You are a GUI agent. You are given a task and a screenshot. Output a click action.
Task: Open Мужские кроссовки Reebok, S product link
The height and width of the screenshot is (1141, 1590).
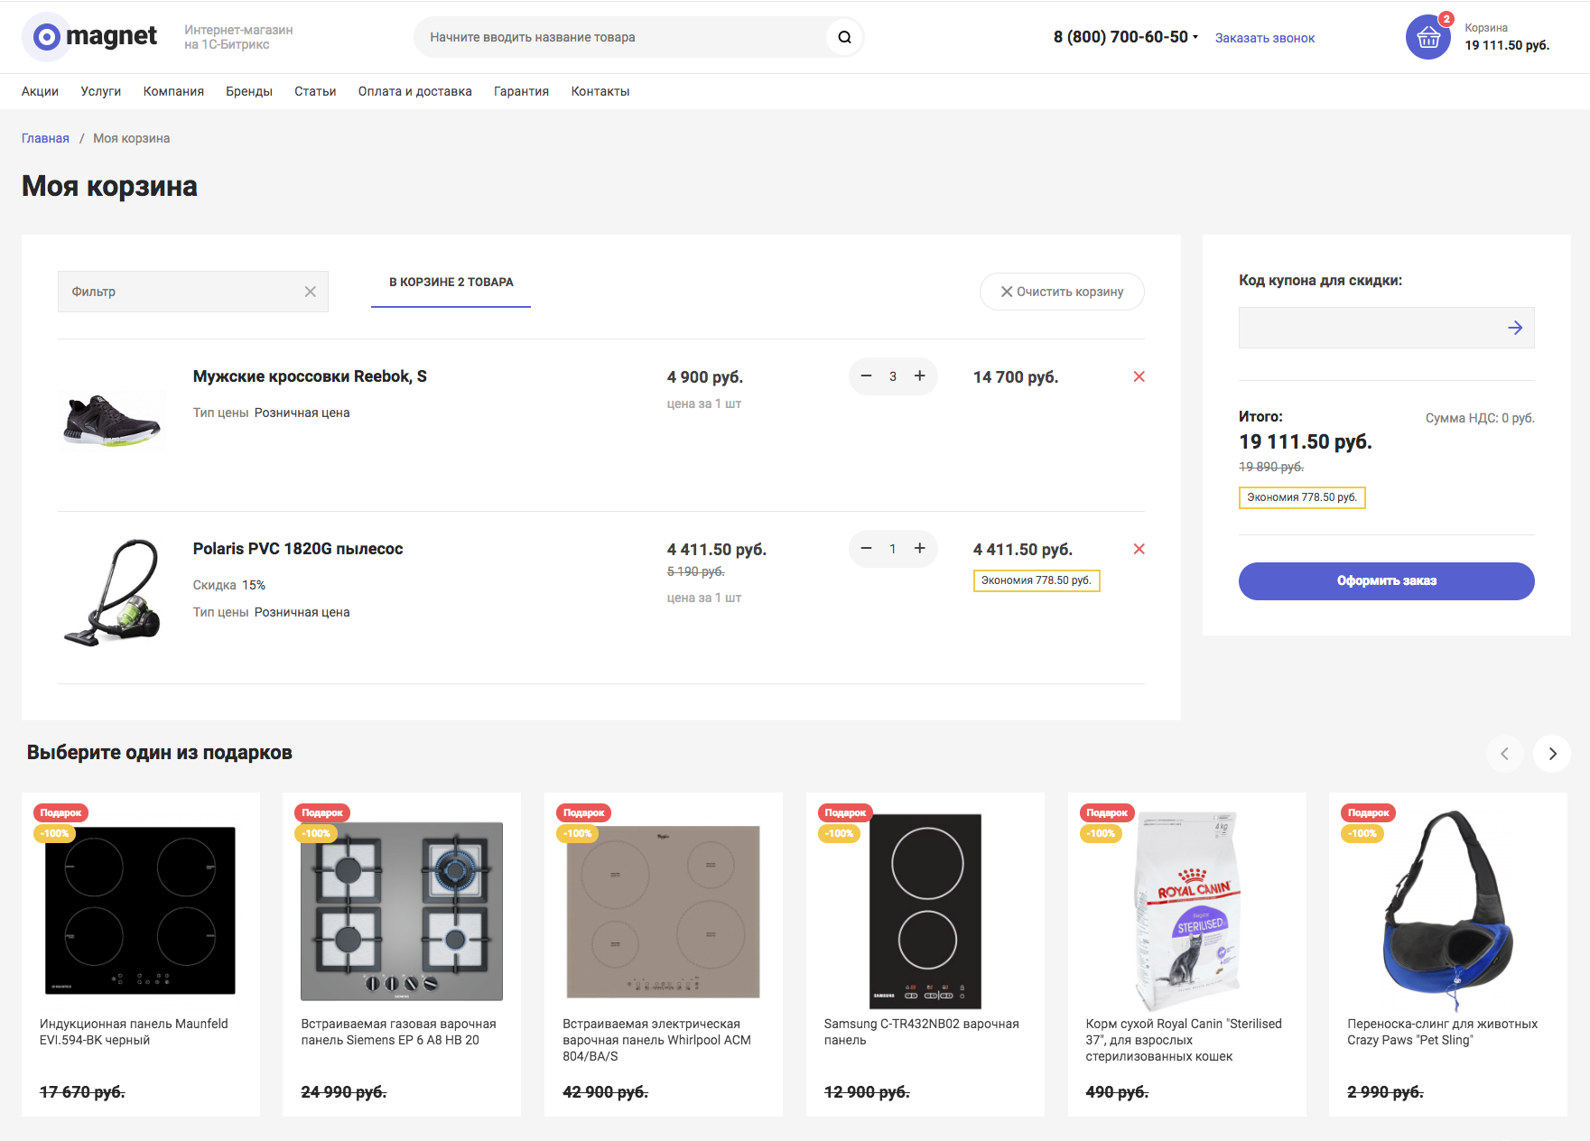[310, 376]
